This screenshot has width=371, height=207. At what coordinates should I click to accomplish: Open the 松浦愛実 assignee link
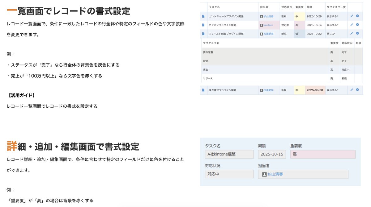click(x=269, y=34)
